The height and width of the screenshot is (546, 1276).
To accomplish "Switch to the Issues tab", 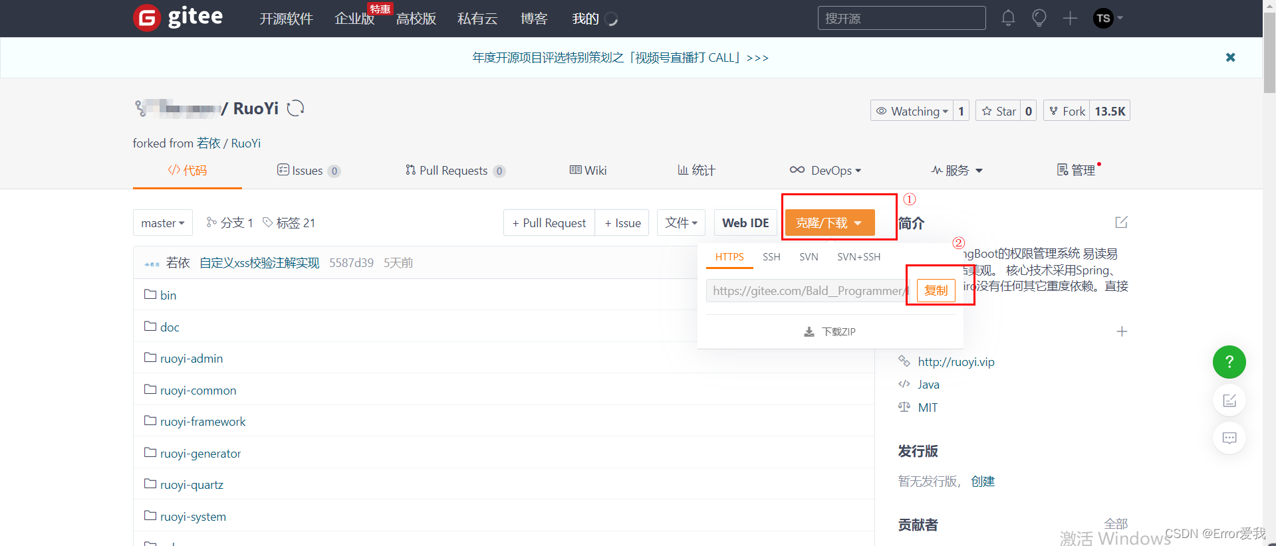I will tap(309, 170).
